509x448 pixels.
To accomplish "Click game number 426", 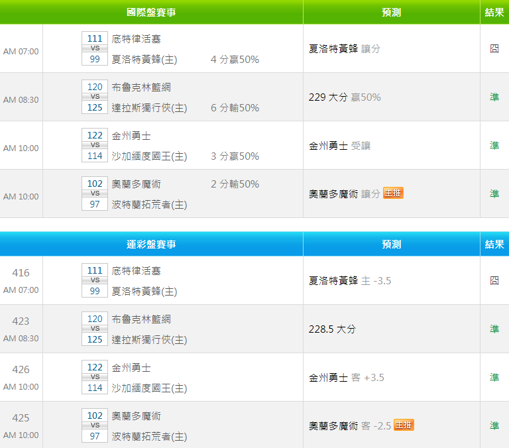I will [x=21, y=369].
